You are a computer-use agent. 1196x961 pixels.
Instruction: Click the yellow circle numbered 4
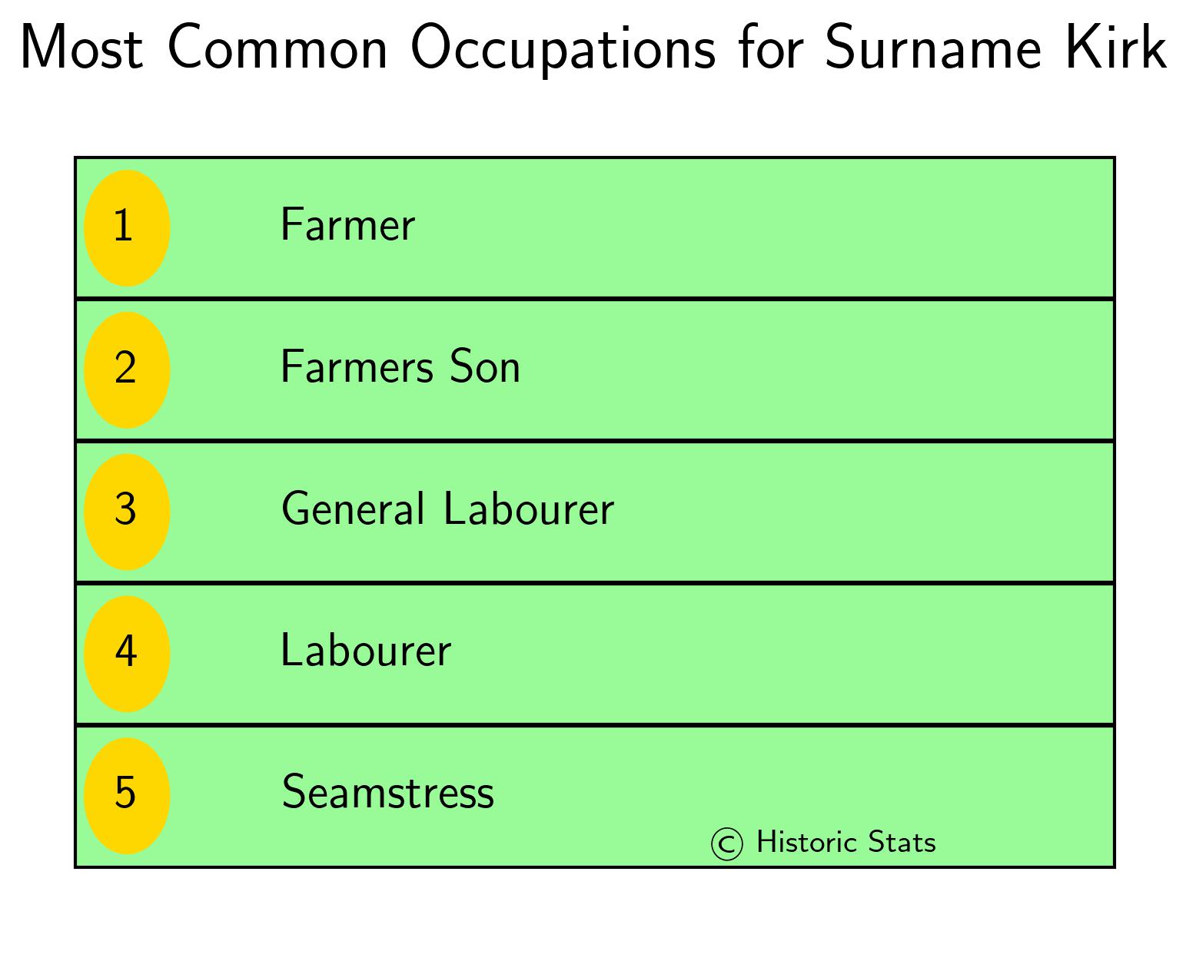click(x=127, y=654)
